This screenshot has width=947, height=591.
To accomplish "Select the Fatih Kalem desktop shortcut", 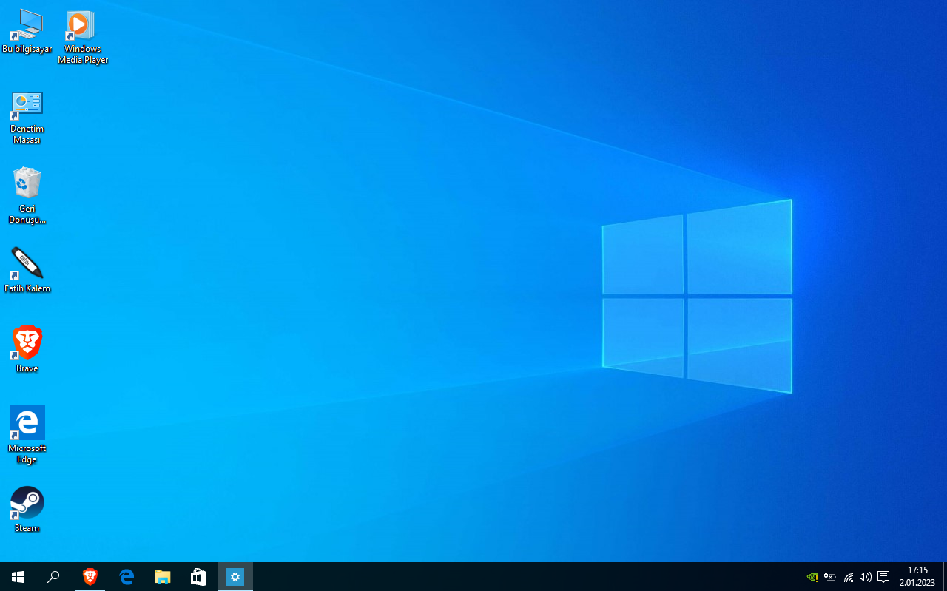I will [27, 270].
